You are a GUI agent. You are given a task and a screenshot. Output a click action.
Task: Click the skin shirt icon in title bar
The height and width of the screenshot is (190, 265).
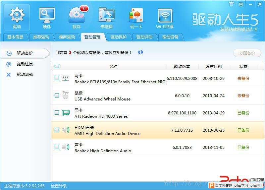click(x=231, y=4)
